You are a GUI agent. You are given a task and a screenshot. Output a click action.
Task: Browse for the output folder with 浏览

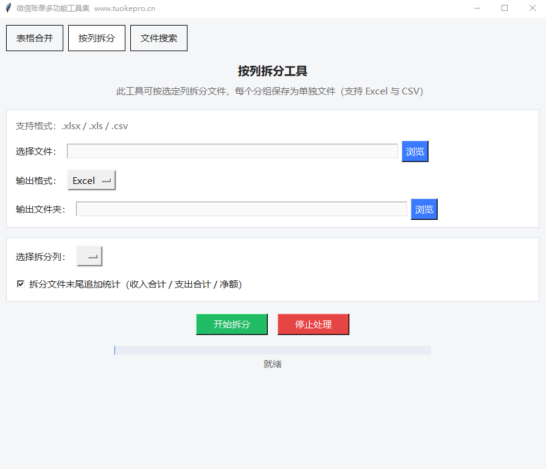(x=424, y=209)
